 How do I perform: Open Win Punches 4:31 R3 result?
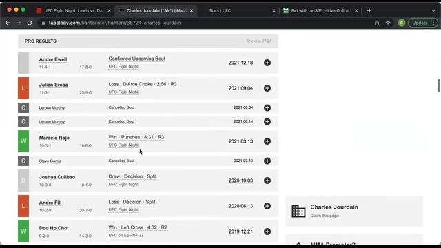tap(136, 137)
